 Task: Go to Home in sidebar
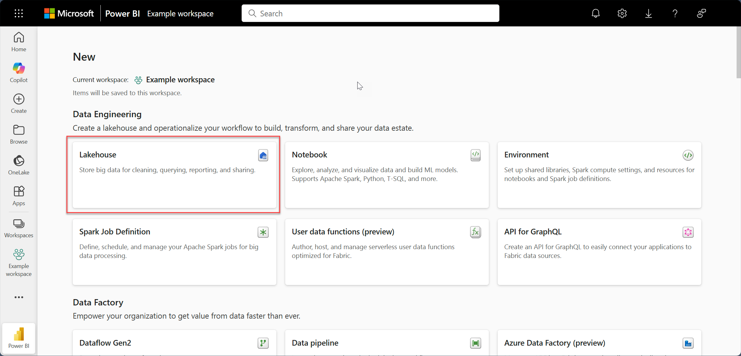[x=19, y=42]
